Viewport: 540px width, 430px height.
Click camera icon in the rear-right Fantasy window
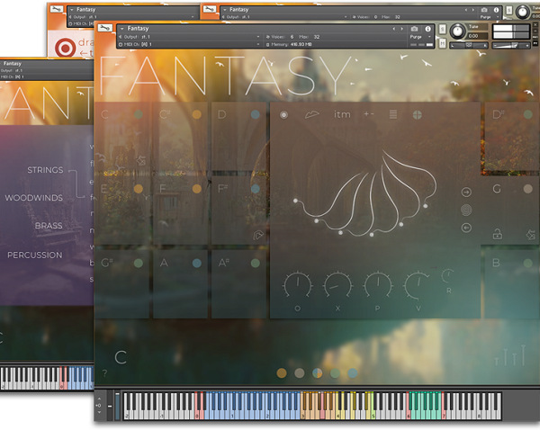pos(484,10)
